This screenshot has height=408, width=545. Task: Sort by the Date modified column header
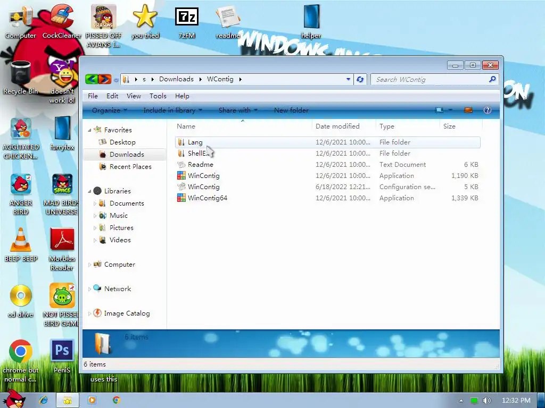click(344, 126)
